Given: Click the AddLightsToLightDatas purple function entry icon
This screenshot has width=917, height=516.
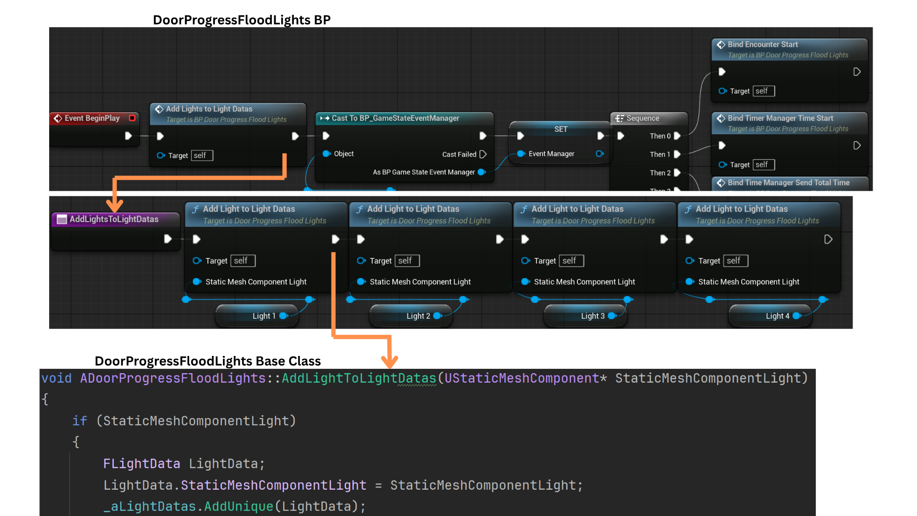Looking at the screenshot, I should 62,219.
